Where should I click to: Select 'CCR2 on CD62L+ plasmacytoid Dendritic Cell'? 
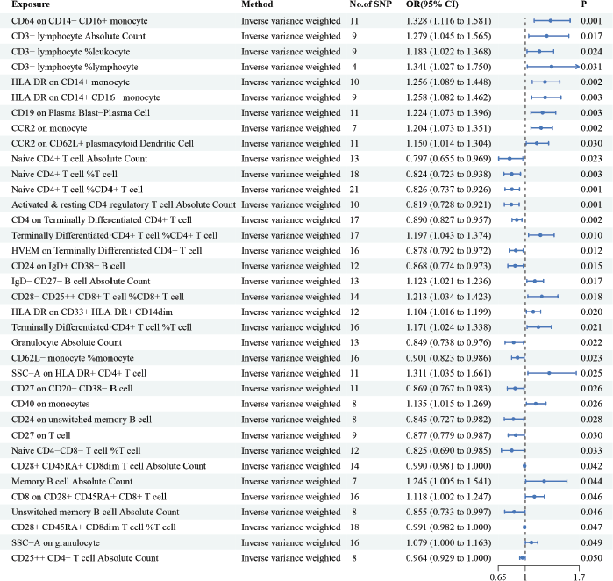[x=103, y=143]
